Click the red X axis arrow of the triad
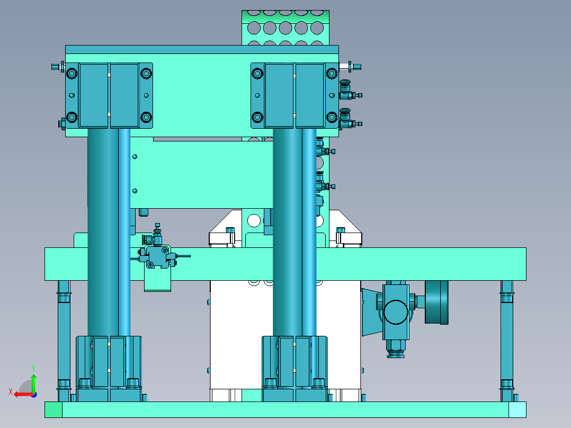Image resolution: width=571 pixels, height=428 pixels. 23,395
